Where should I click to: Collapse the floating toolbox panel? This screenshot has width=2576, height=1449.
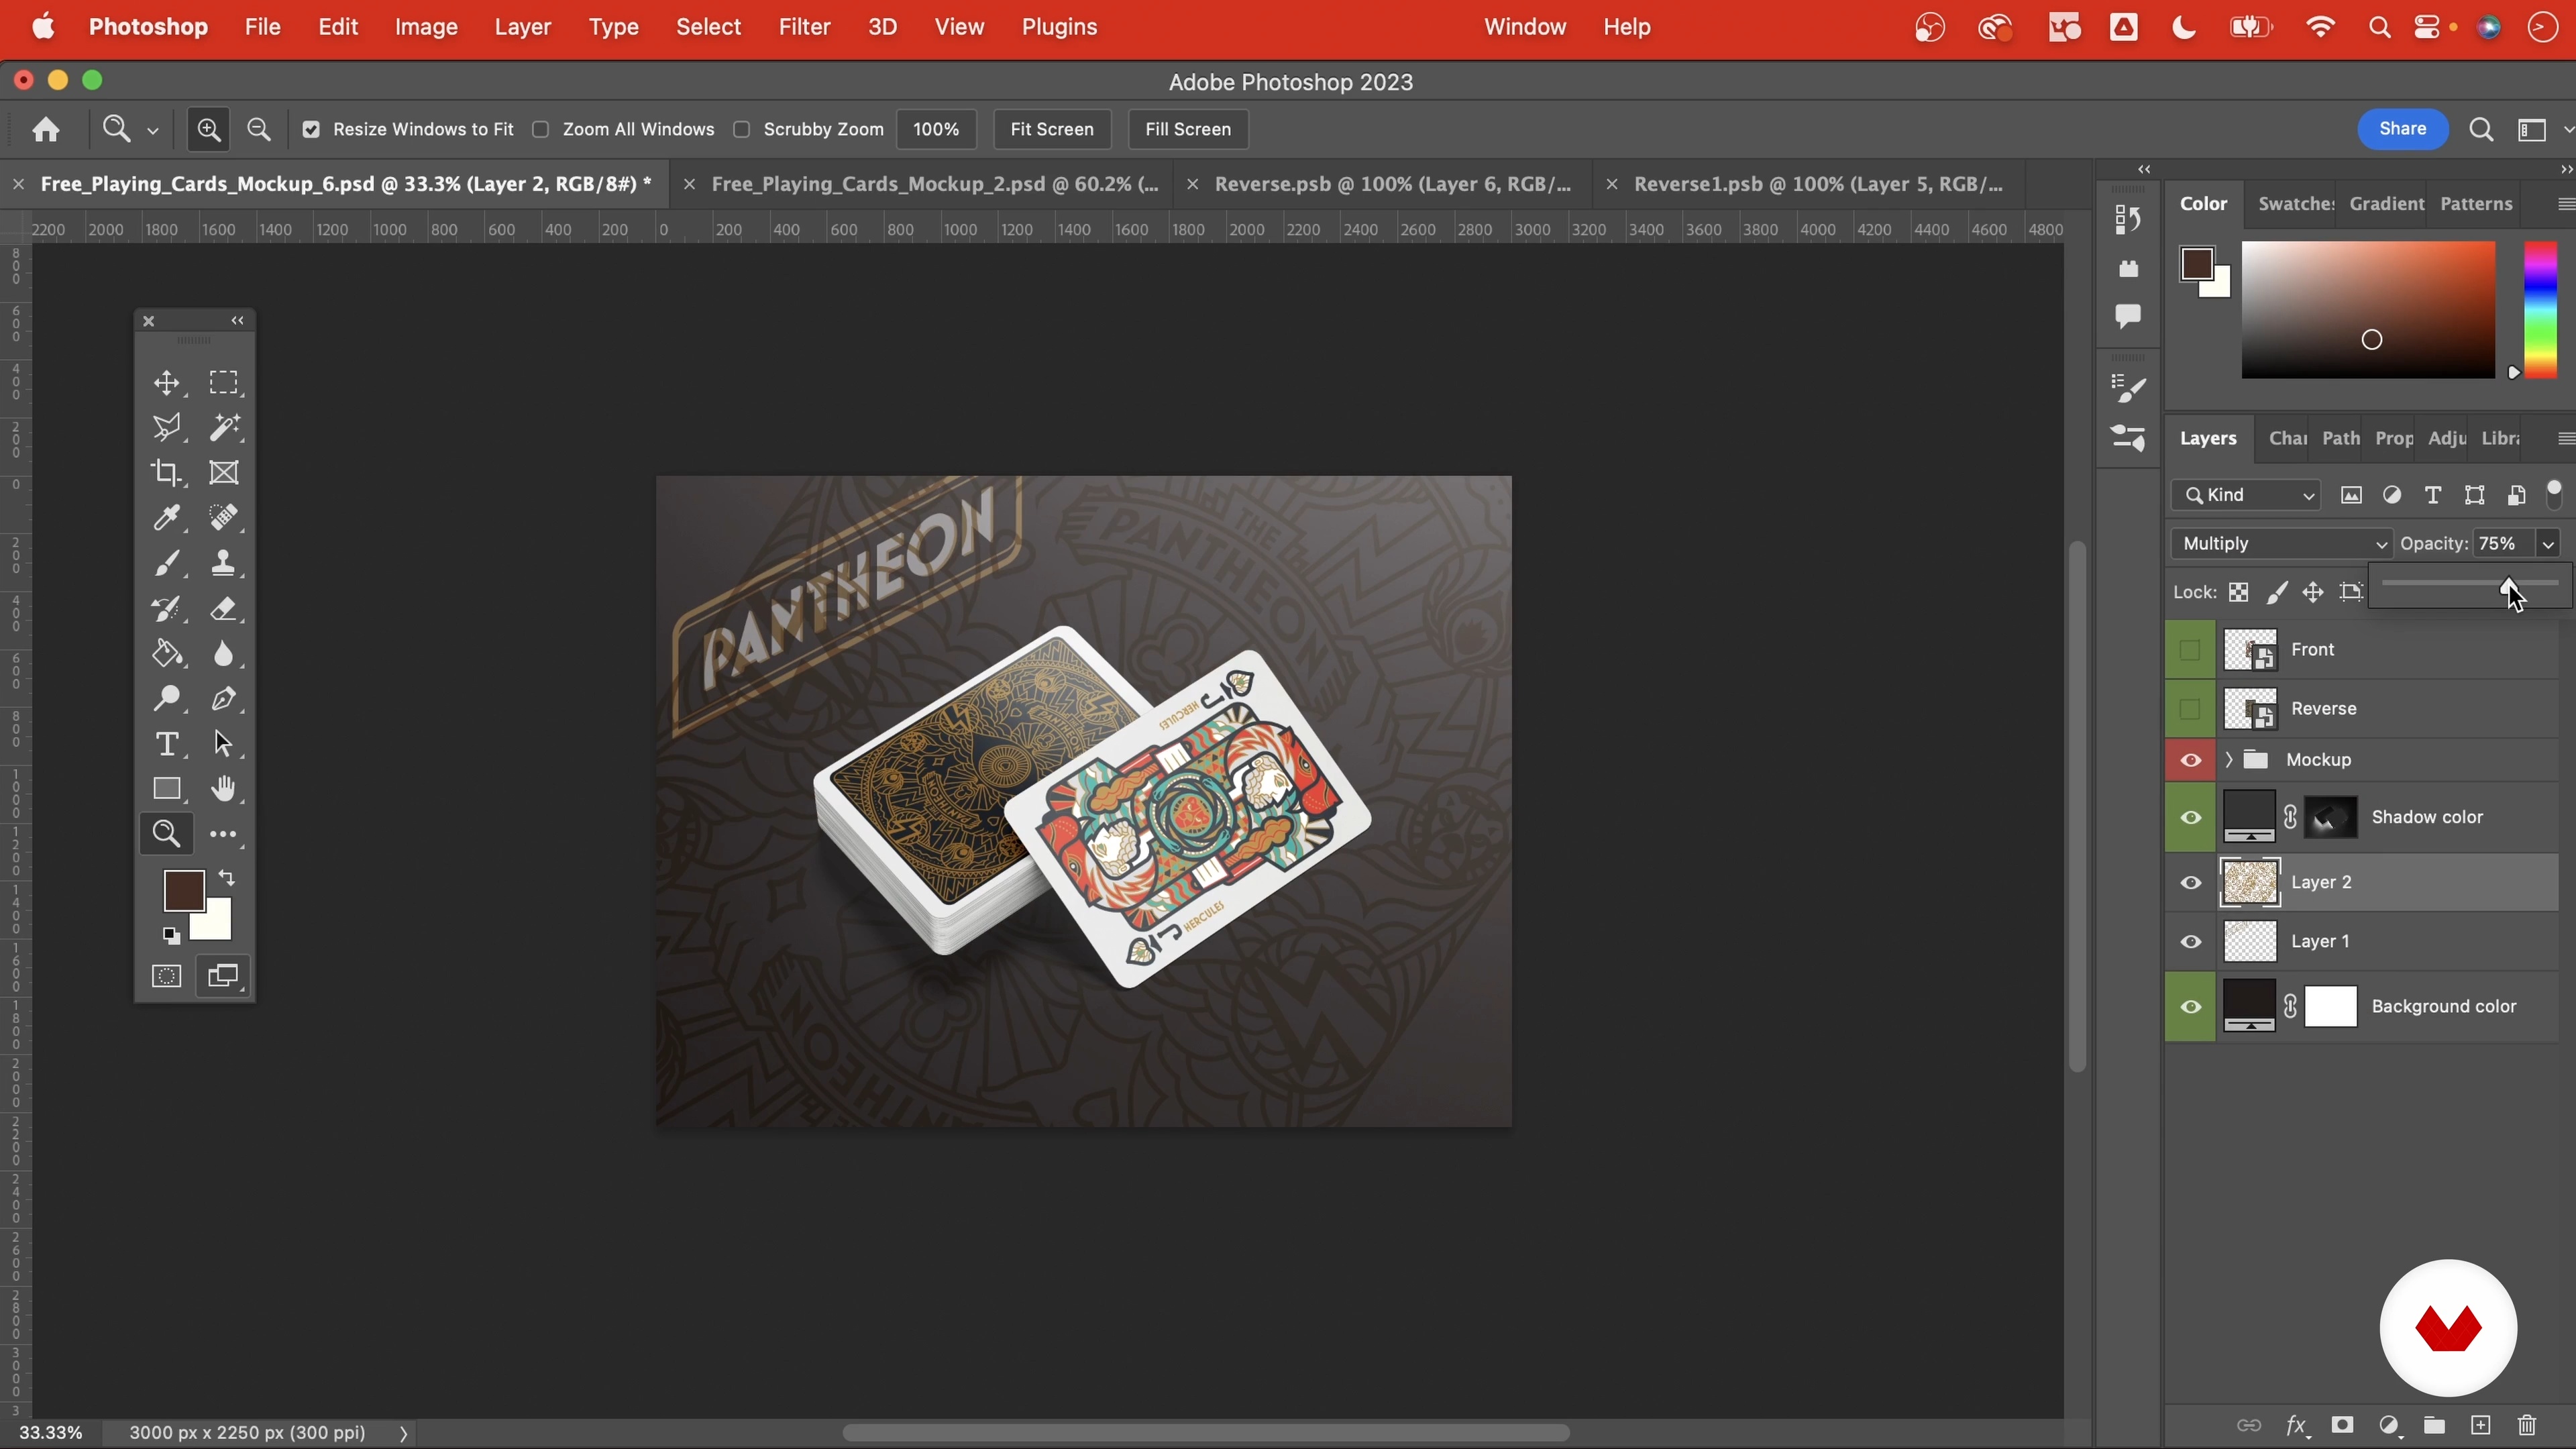(238, 321)
